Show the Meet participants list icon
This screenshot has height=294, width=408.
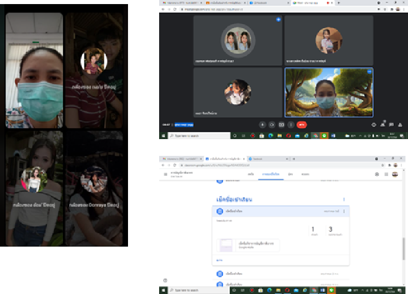tap(382, 124)
